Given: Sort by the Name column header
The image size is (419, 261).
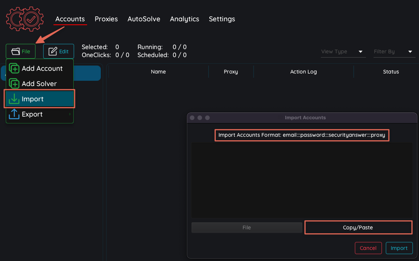Looking at the screenshot, I should coord(158,72).
